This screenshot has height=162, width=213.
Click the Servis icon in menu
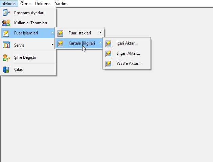pyautogui.click(x=6, y=45)
